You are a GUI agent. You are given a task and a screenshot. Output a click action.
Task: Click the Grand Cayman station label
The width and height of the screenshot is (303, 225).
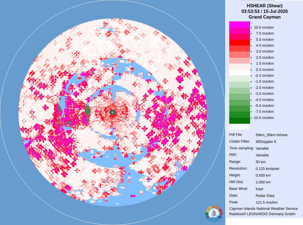click(x=264, y=17)
